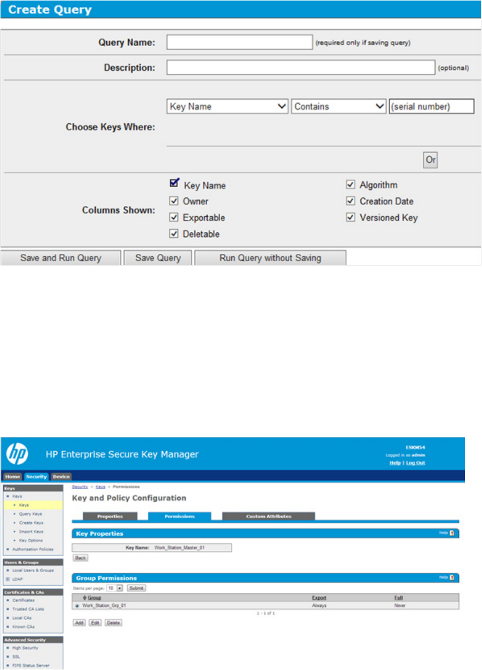Switch to the Home tab
The width and height of the screenshot is (482, 670).
pos(13,476)
